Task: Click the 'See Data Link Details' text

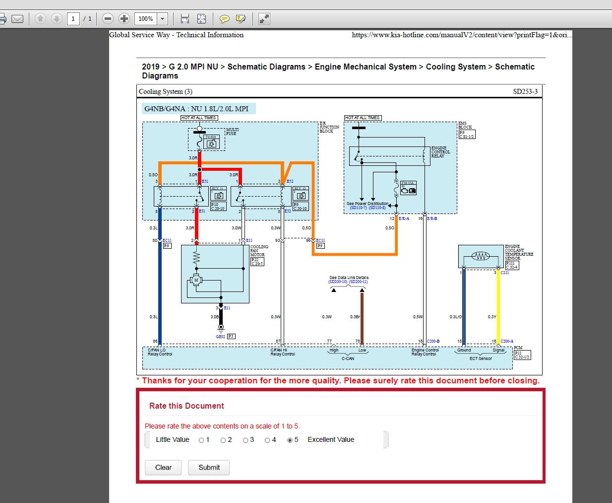Action: 349,278
